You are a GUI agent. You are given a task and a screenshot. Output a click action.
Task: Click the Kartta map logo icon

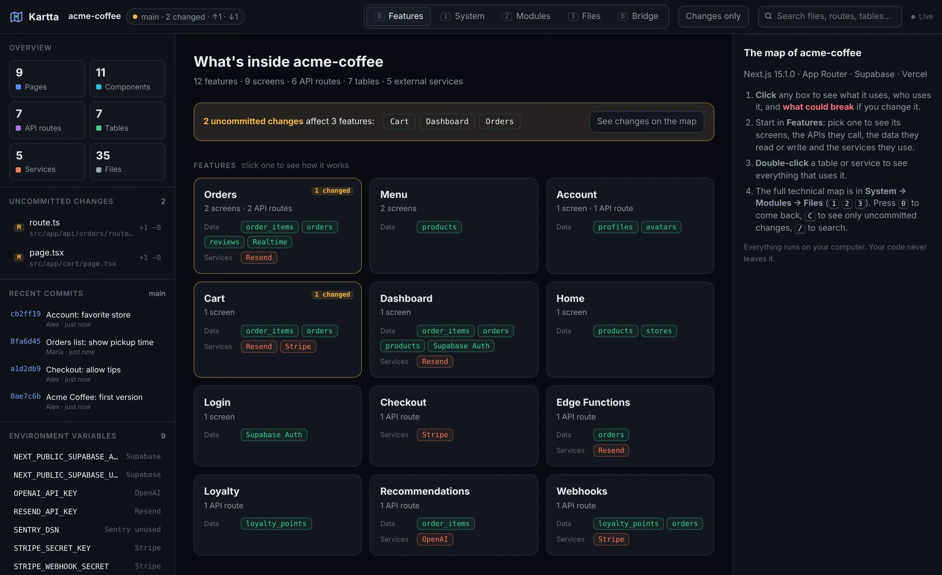tap(16, 17)
